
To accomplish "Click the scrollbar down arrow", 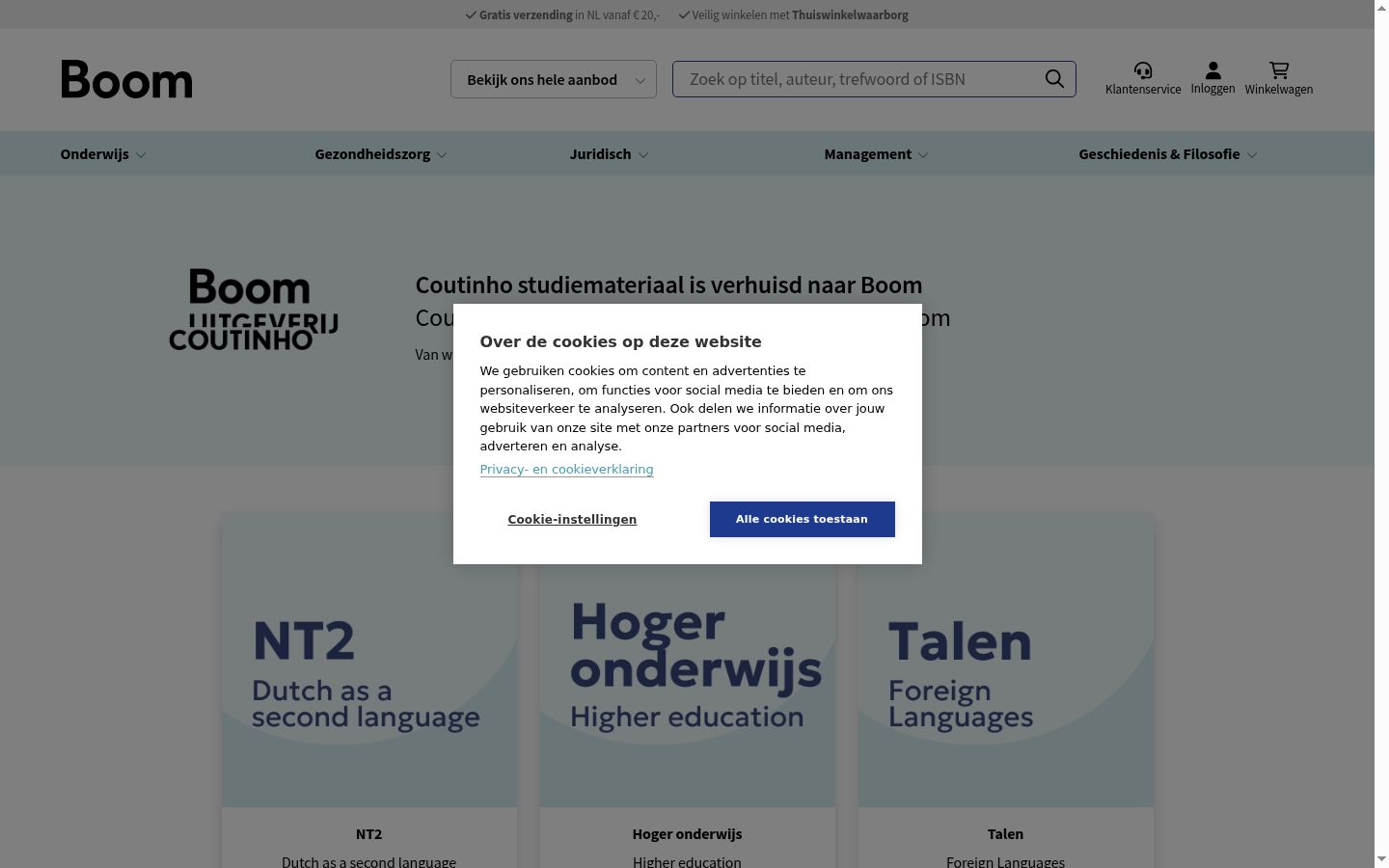I will pyautogui.click(x=1381, y=860).
